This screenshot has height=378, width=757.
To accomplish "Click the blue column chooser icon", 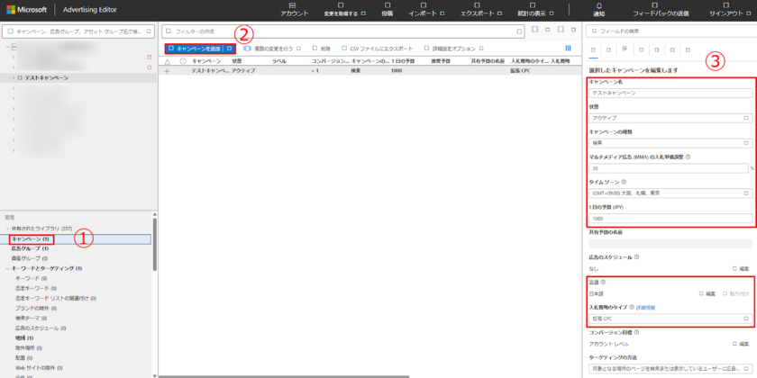I will pos(568,49).
